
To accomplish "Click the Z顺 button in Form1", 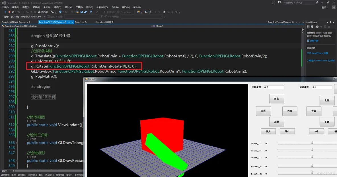I will click(317, 131).
